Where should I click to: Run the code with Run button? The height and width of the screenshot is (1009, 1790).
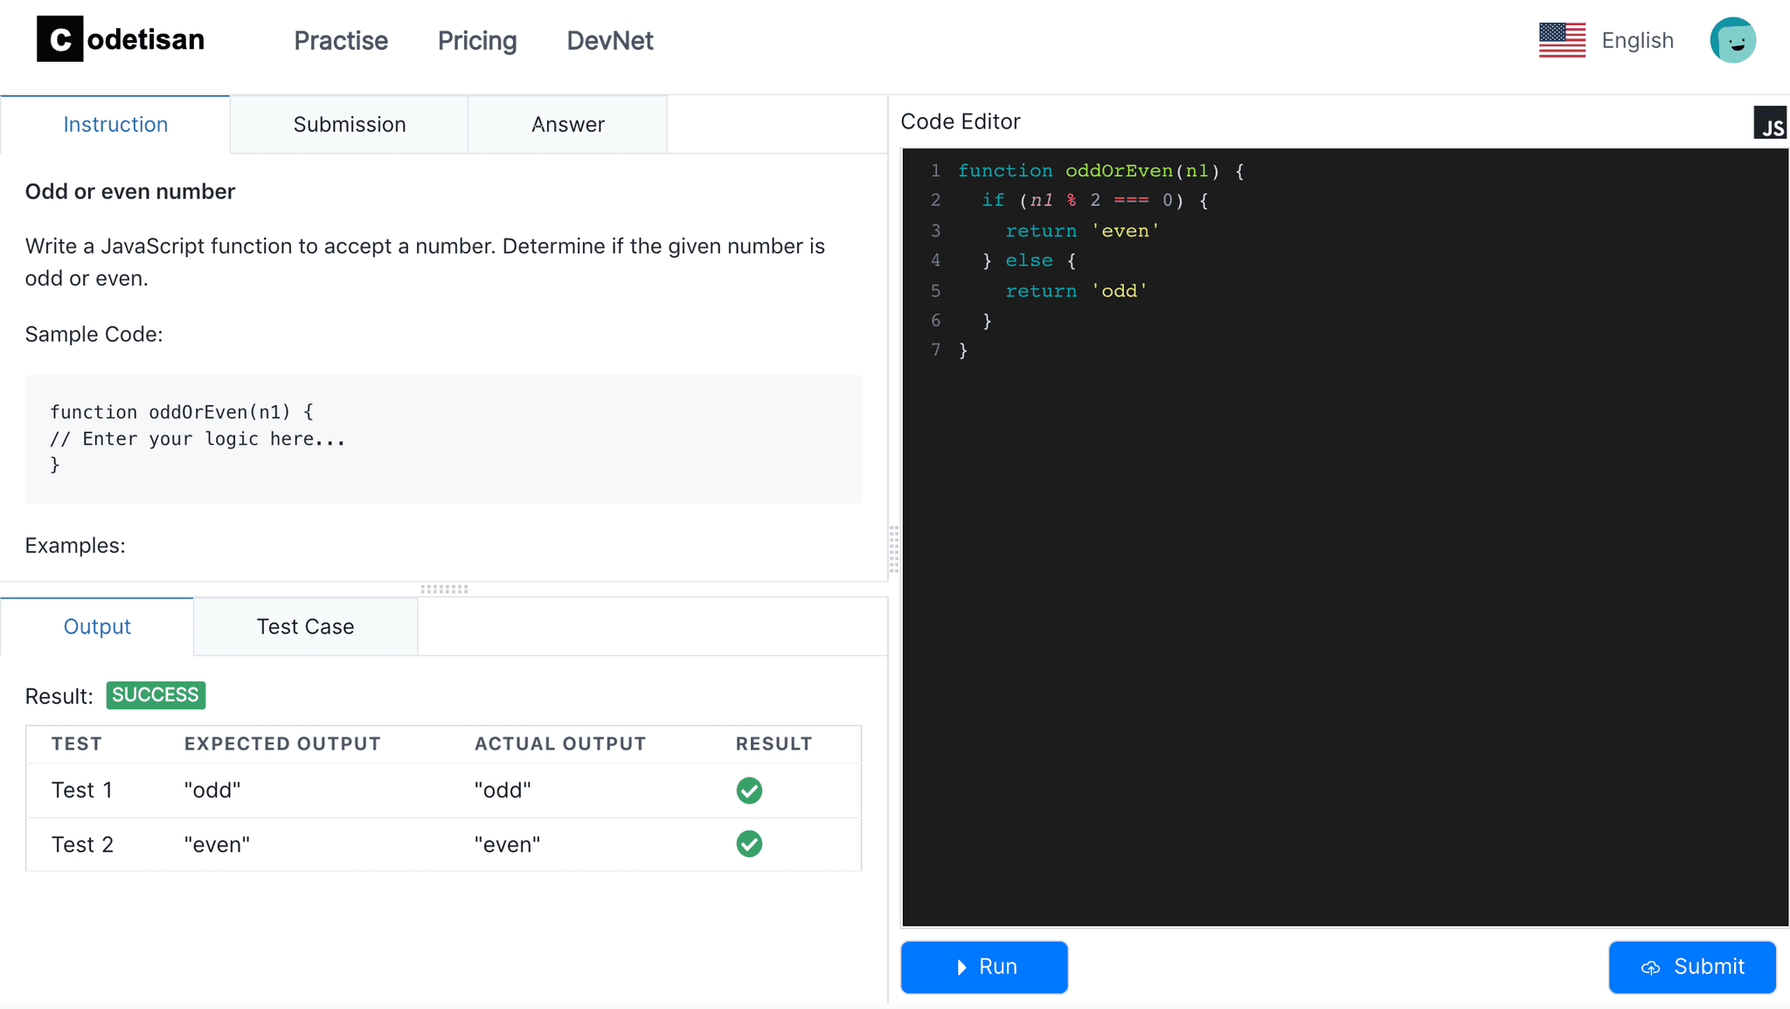coord(984,967)
